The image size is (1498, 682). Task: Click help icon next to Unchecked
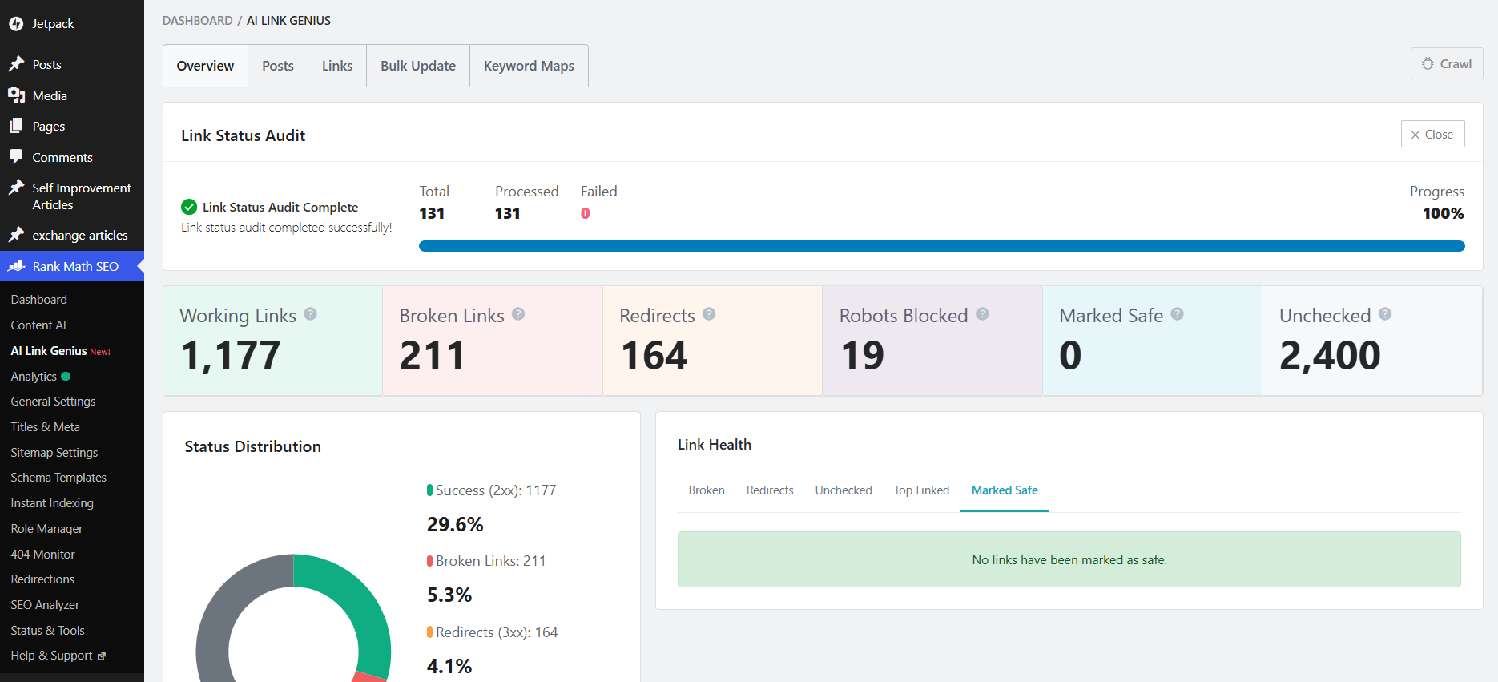coord(1385,314)
